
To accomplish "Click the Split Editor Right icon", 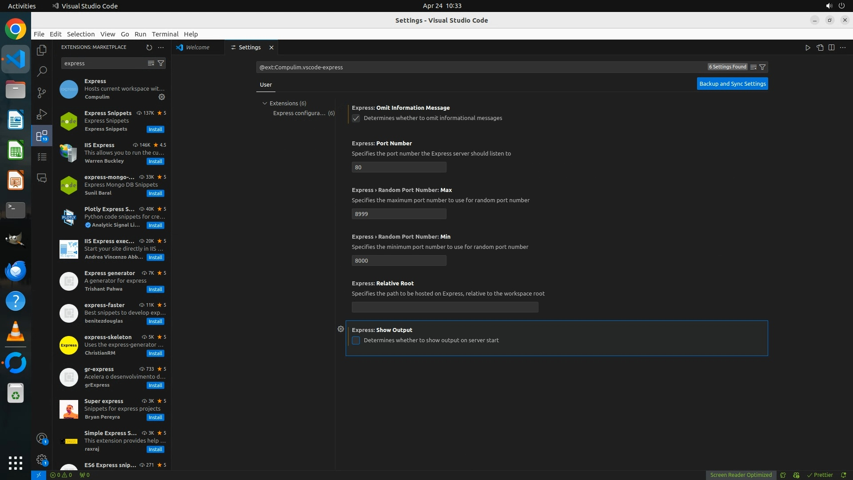I will (x=831, y=48).
